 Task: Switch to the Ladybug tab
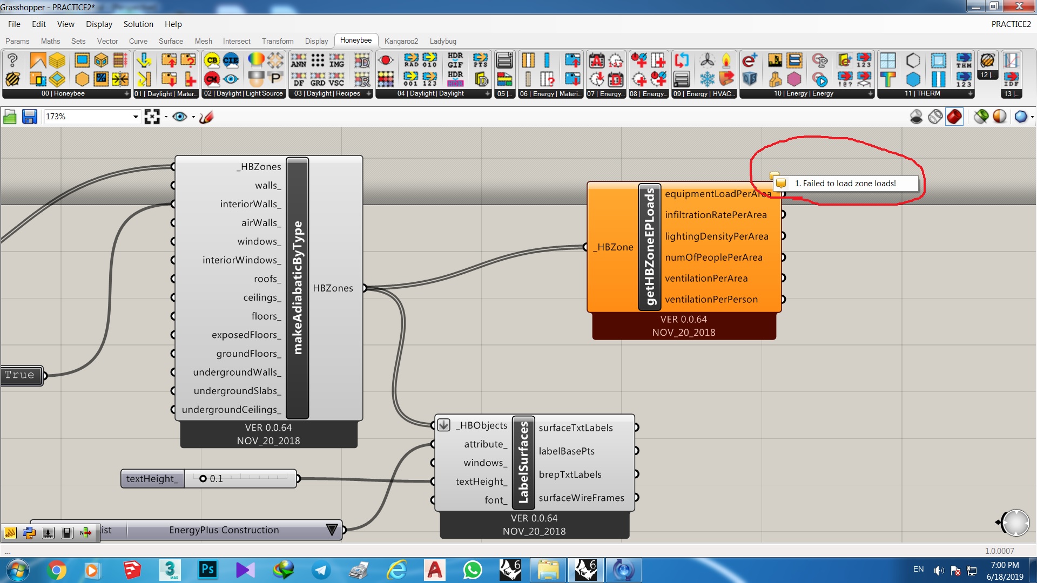(x=443, y=41)
